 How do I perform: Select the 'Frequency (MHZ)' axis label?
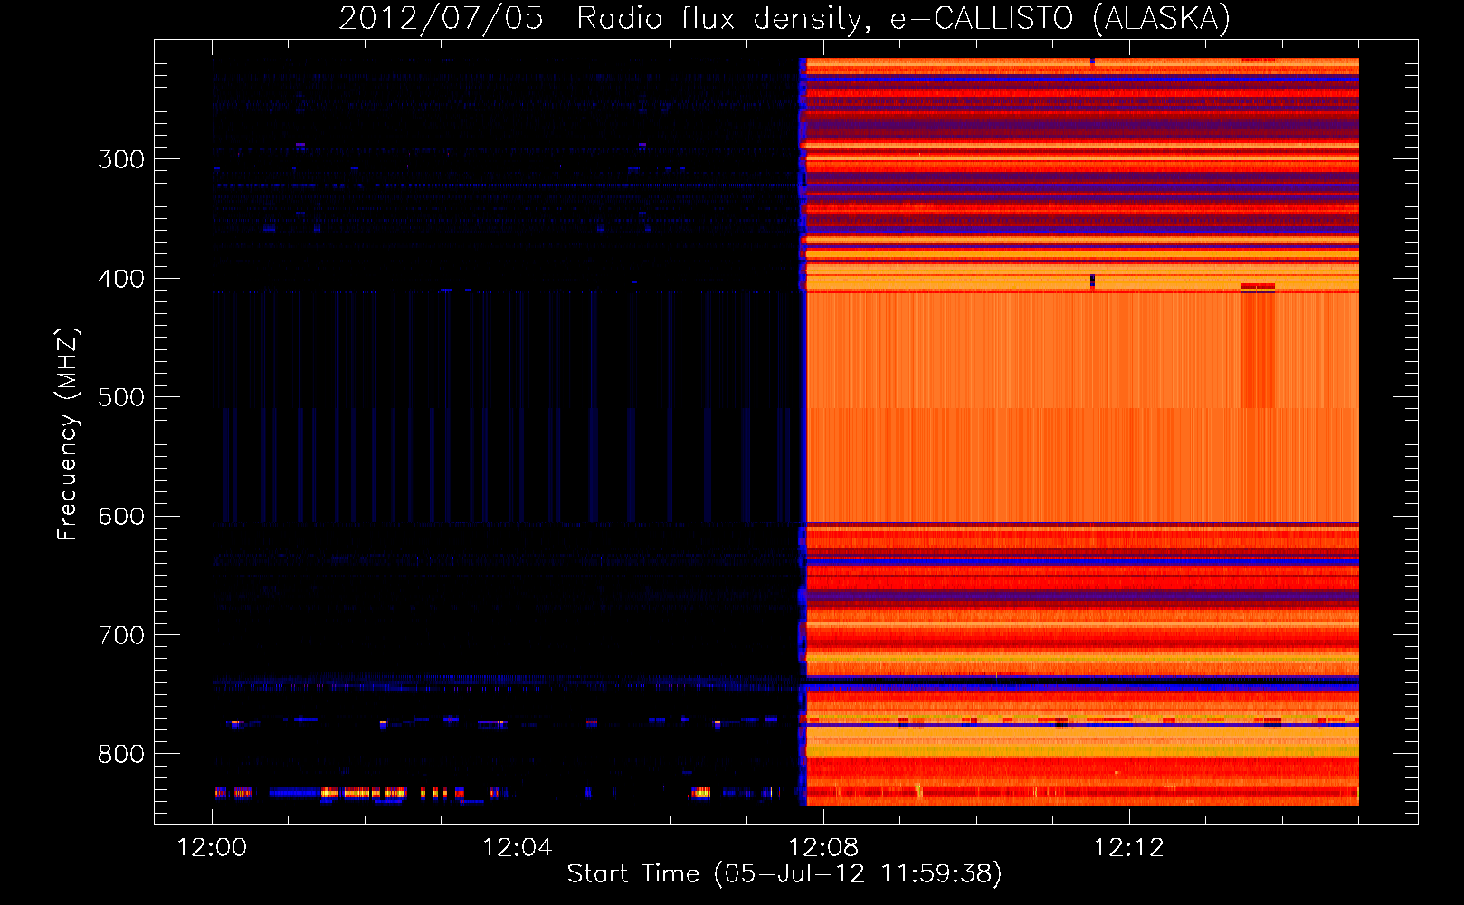(x=68, y=434)
